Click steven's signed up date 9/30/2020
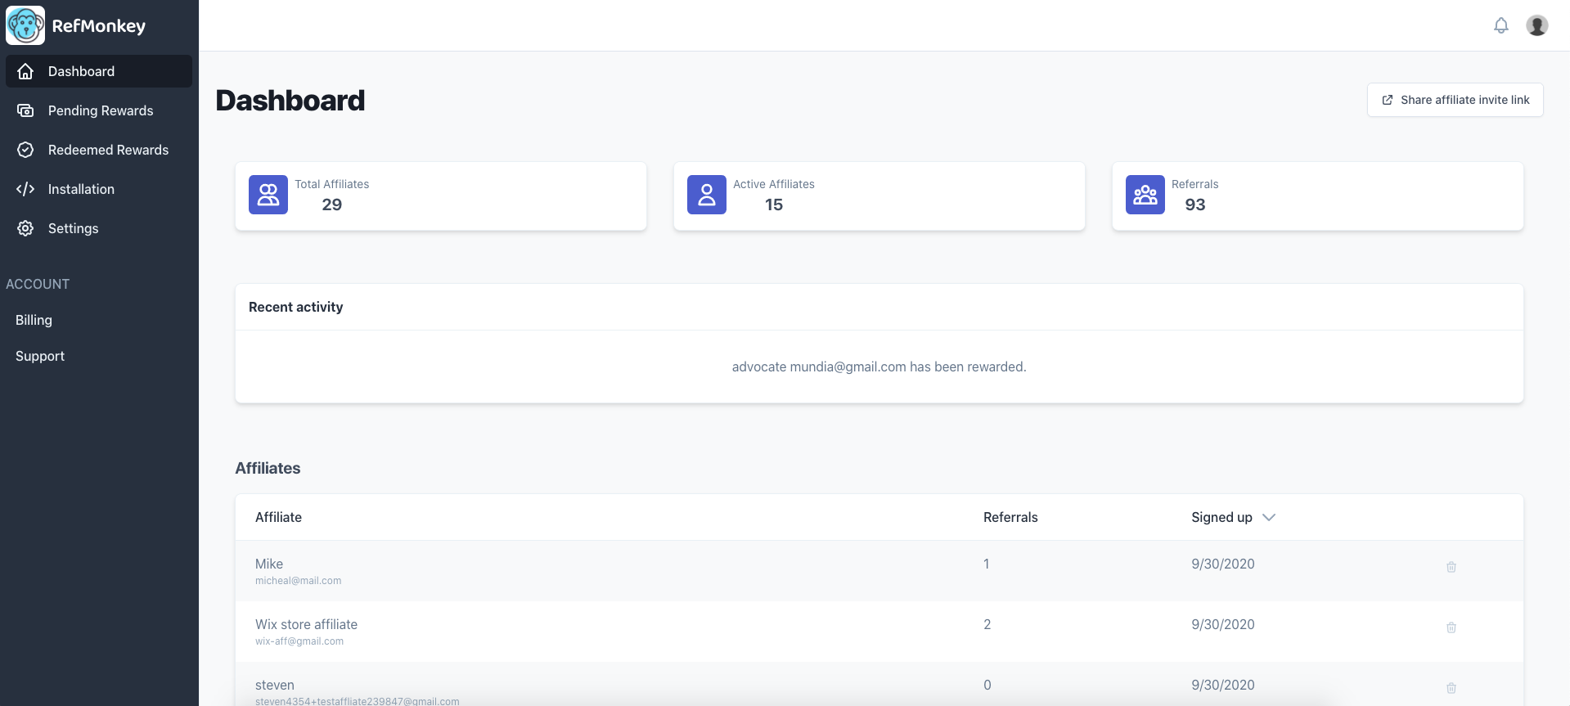The height and width of the screenshot is (706, 1570). point(1223,685)
